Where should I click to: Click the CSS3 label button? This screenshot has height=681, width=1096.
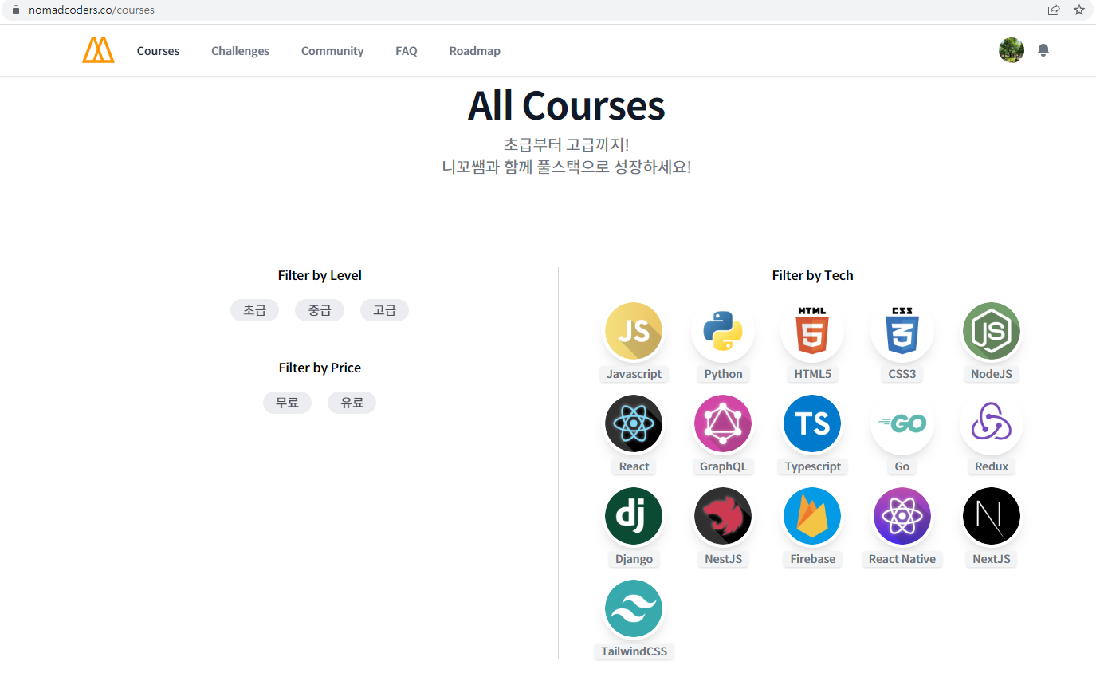pos(902,374)
